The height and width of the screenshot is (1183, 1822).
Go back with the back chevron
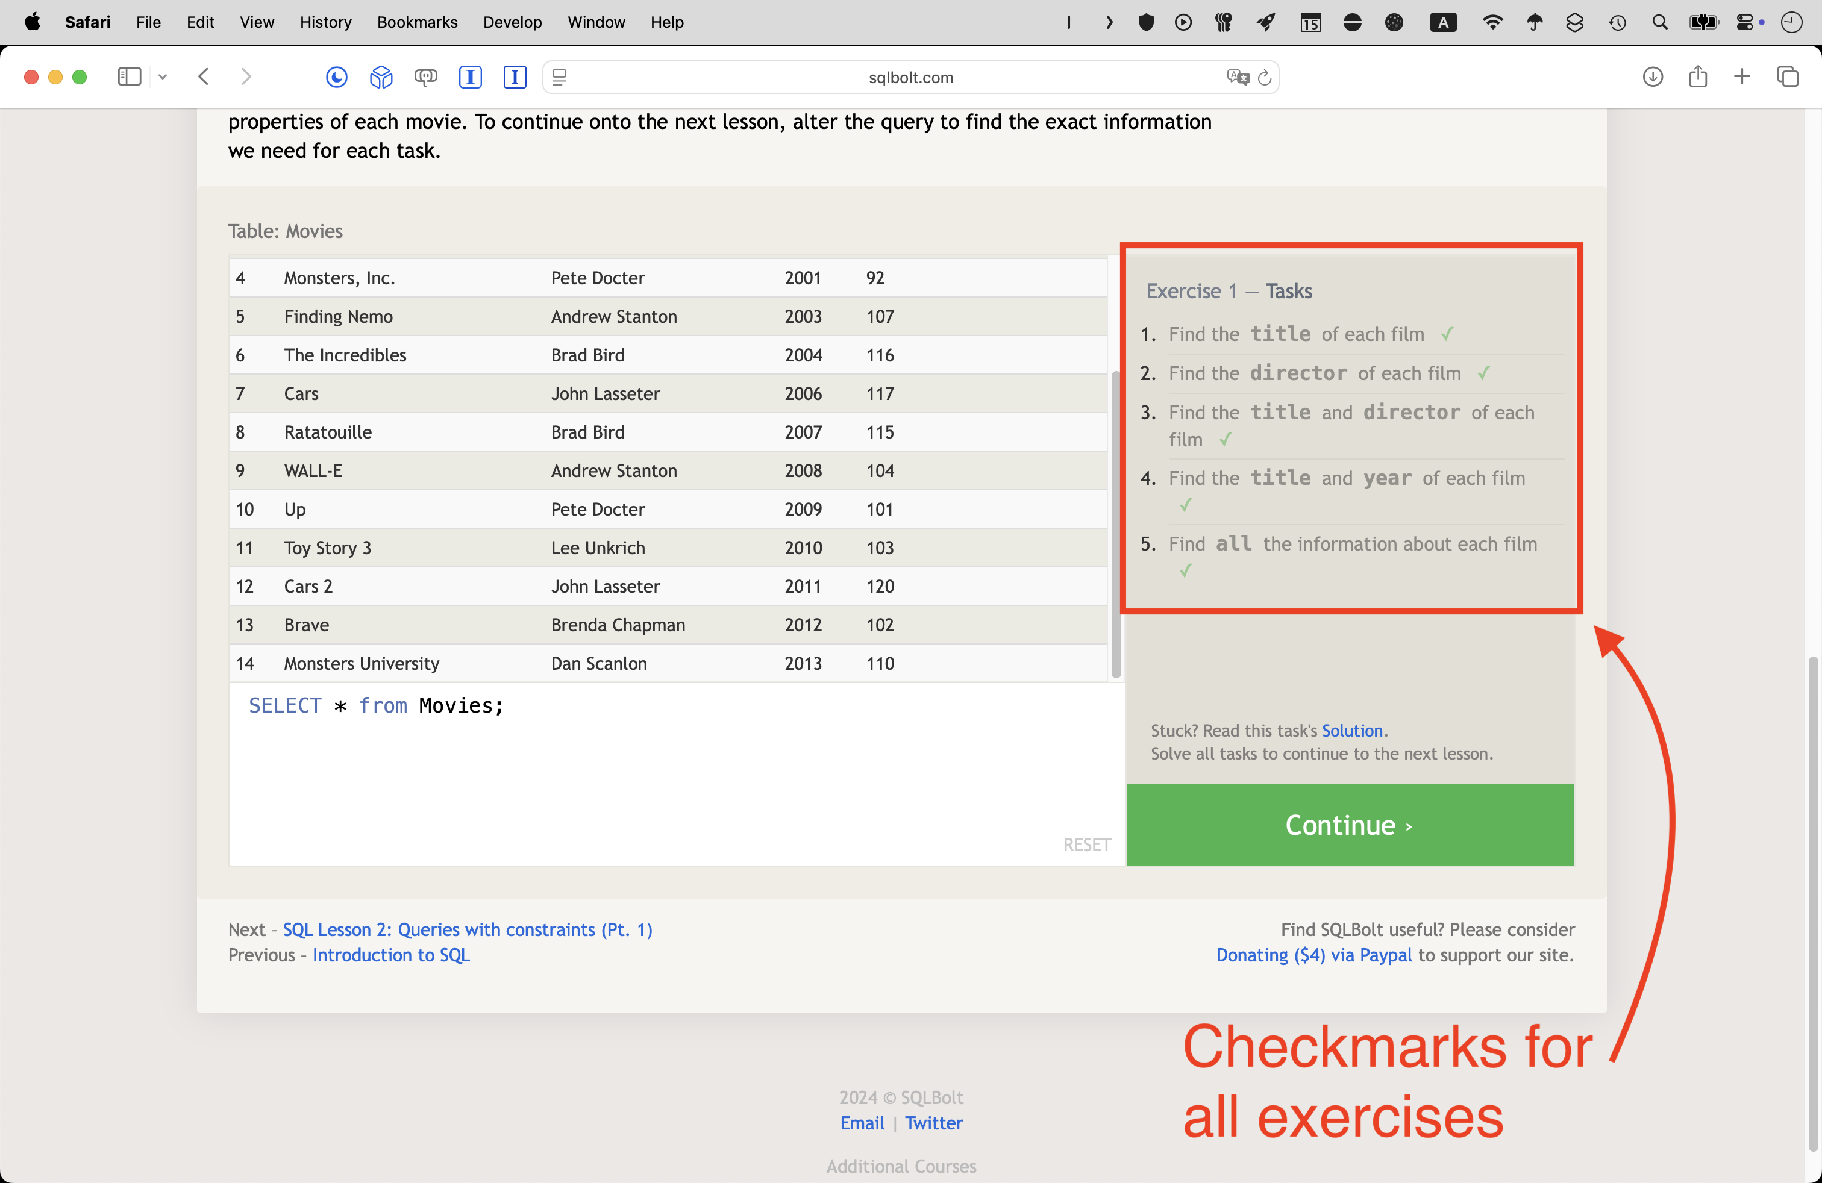(204, 76)
